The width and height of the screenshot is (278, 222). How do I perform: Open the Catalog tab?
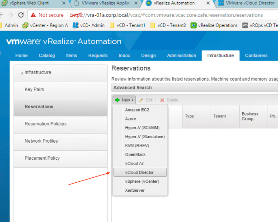click(x=47, y=55)
